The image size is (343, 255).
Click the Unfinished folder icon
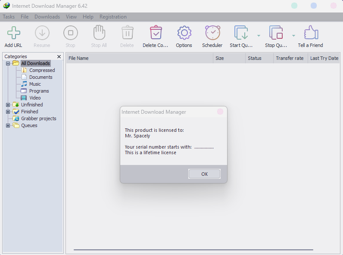pyautogui.click(x=16, y=105)
